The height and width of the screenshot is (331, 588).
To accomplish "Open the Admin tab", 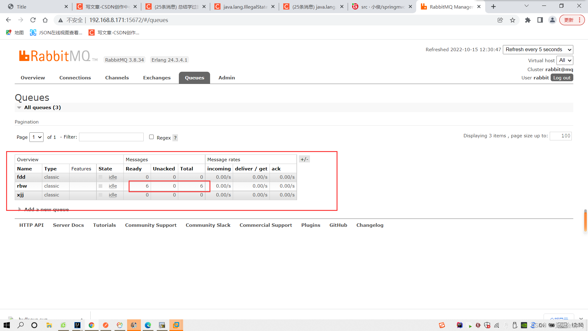I will pyautogui.click(x=227, y=78).
